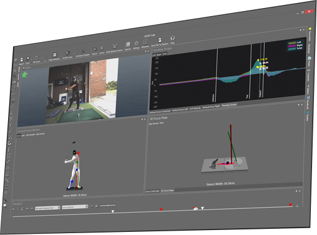Click the green up arrow on video

click(25, 75)
